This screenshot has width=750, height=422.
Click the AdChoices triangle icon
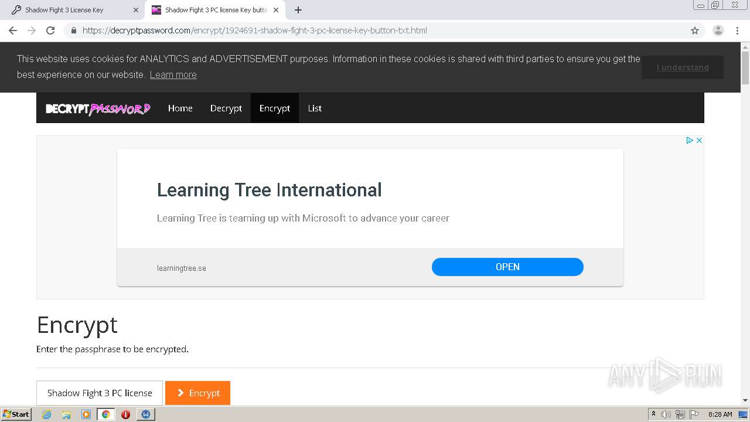tap(690, 140)
